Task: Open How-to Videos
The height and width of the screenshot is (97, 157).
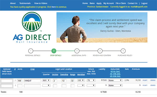Action: click(x=41, y=3)
